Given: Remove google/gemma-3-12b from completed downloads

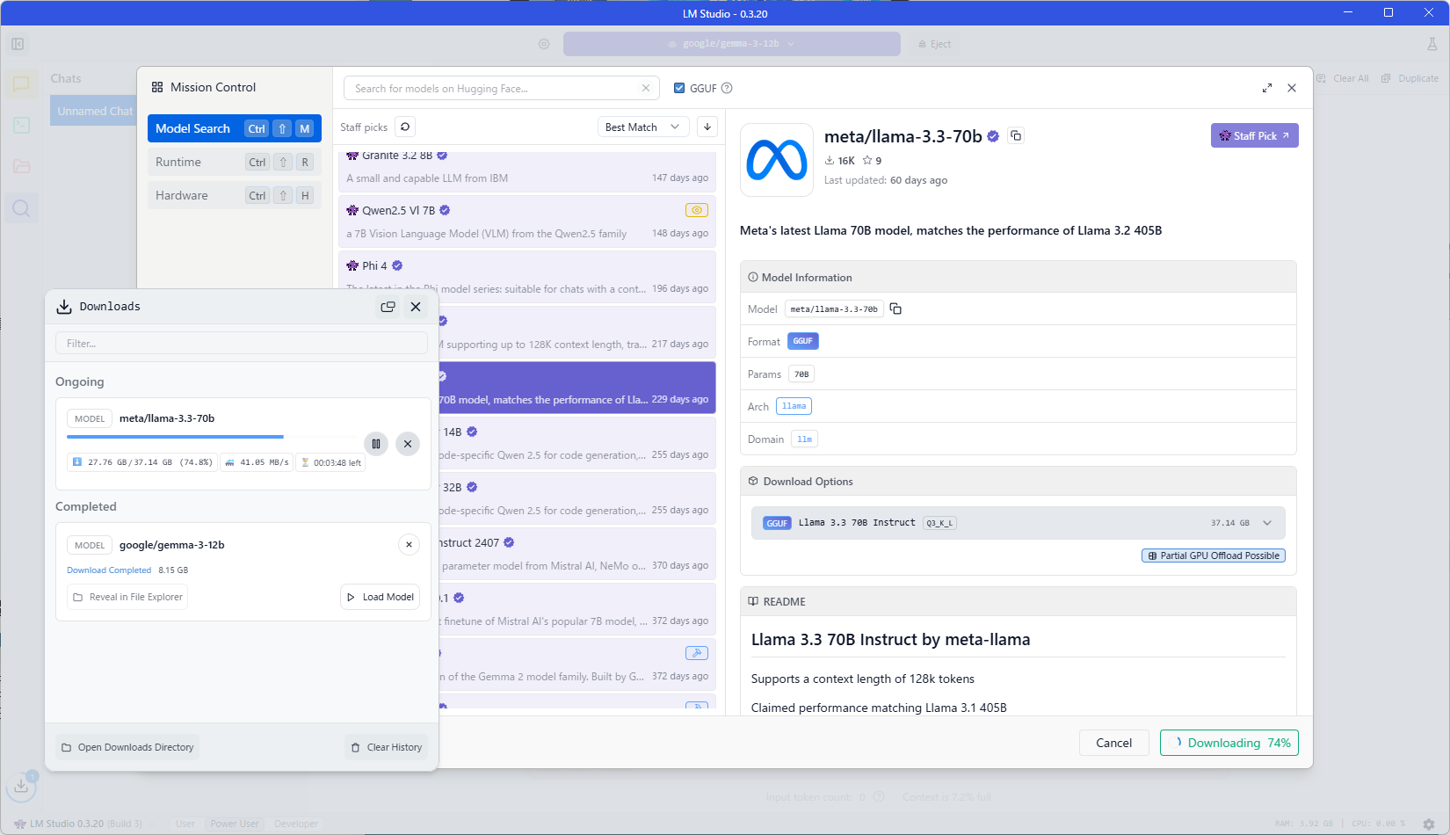Looking at the screenshot, I should [x=409, y=545].
